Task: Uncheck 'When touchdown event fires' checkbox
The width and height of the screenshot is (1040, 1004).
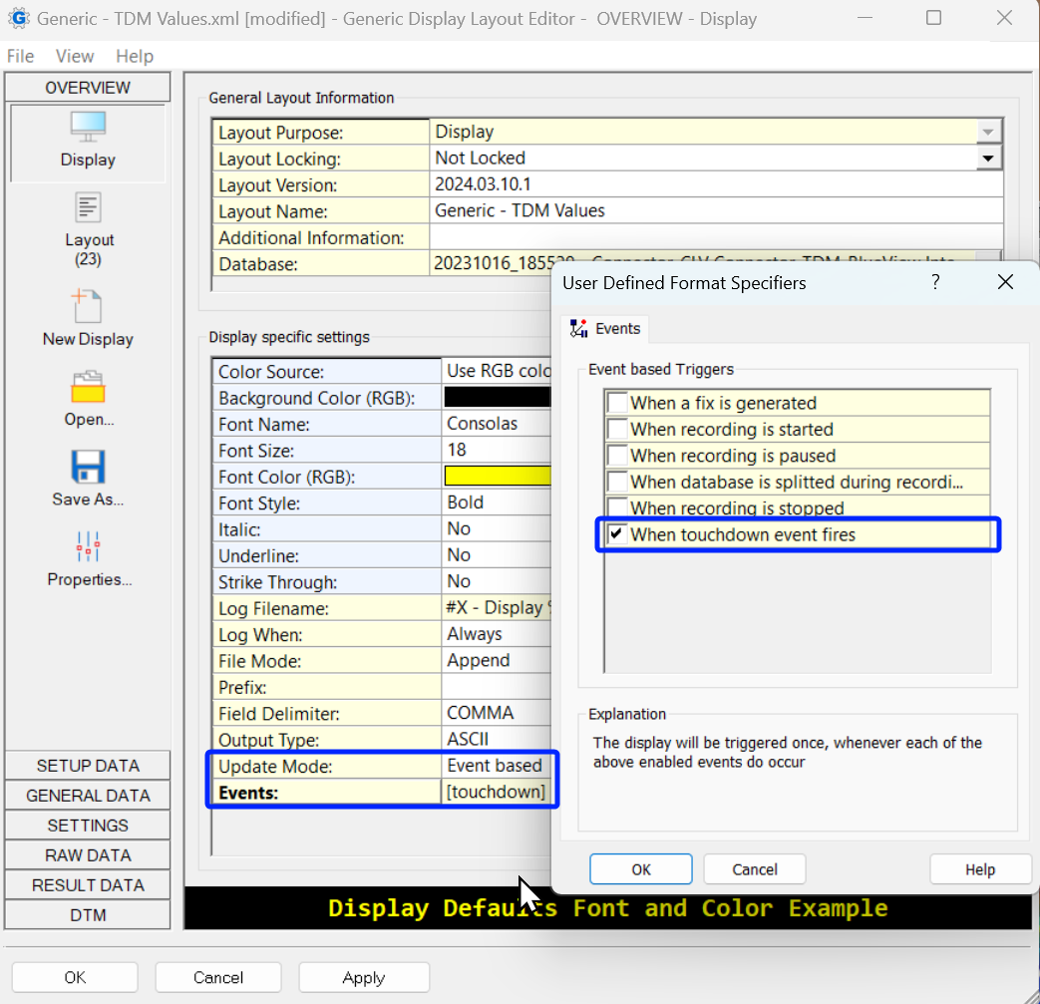Action: point(617,533)
